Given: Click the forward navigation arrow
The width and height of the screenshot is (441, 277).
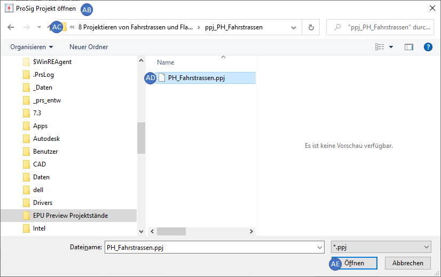Looking at the screenshot, I should click(27, 27).
